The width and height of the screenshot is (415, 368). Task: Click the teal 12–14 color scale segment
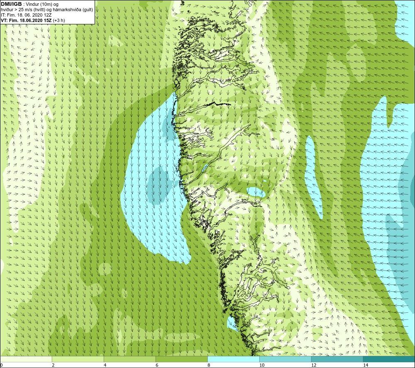(337, 359)
